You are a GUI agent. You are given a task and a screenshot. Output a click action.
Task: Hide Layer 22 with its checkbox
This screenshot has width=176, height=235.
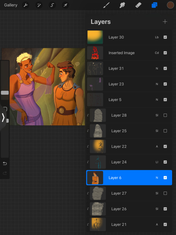coord(165,147)
